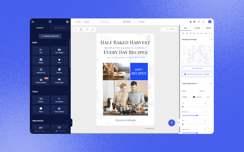Switch to the PAGES tab
This screenshot has height=152, width=244.
[x=208, y=28]
